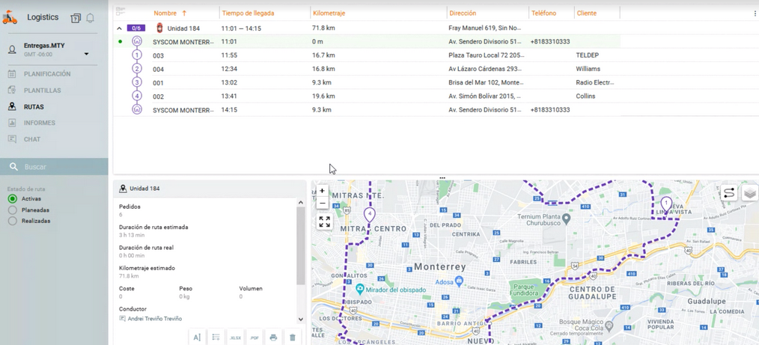759x345 pixels.
Task: Zoom out on the map
Action: click(323, 204)
